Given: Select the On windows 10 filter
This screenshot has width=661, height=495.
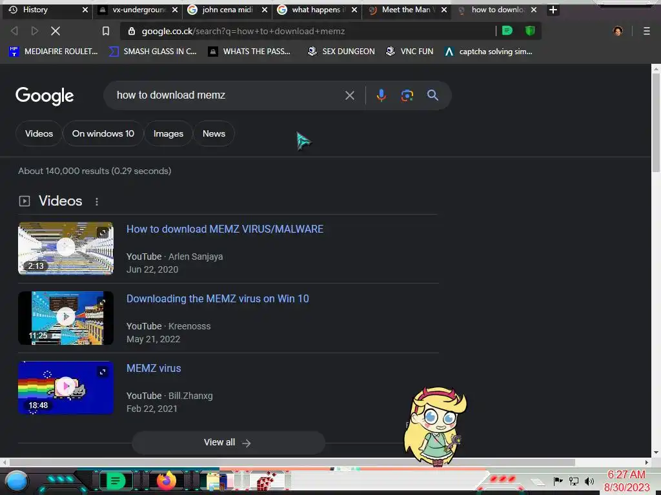Looking at the screenshot, I should click(103, 133).
